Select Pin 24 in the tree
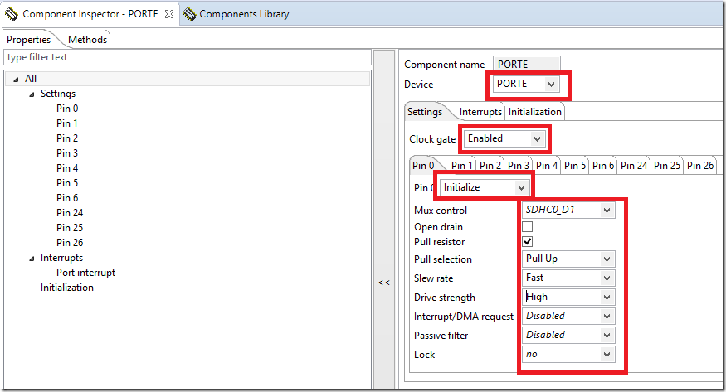 tap(70, 213)
